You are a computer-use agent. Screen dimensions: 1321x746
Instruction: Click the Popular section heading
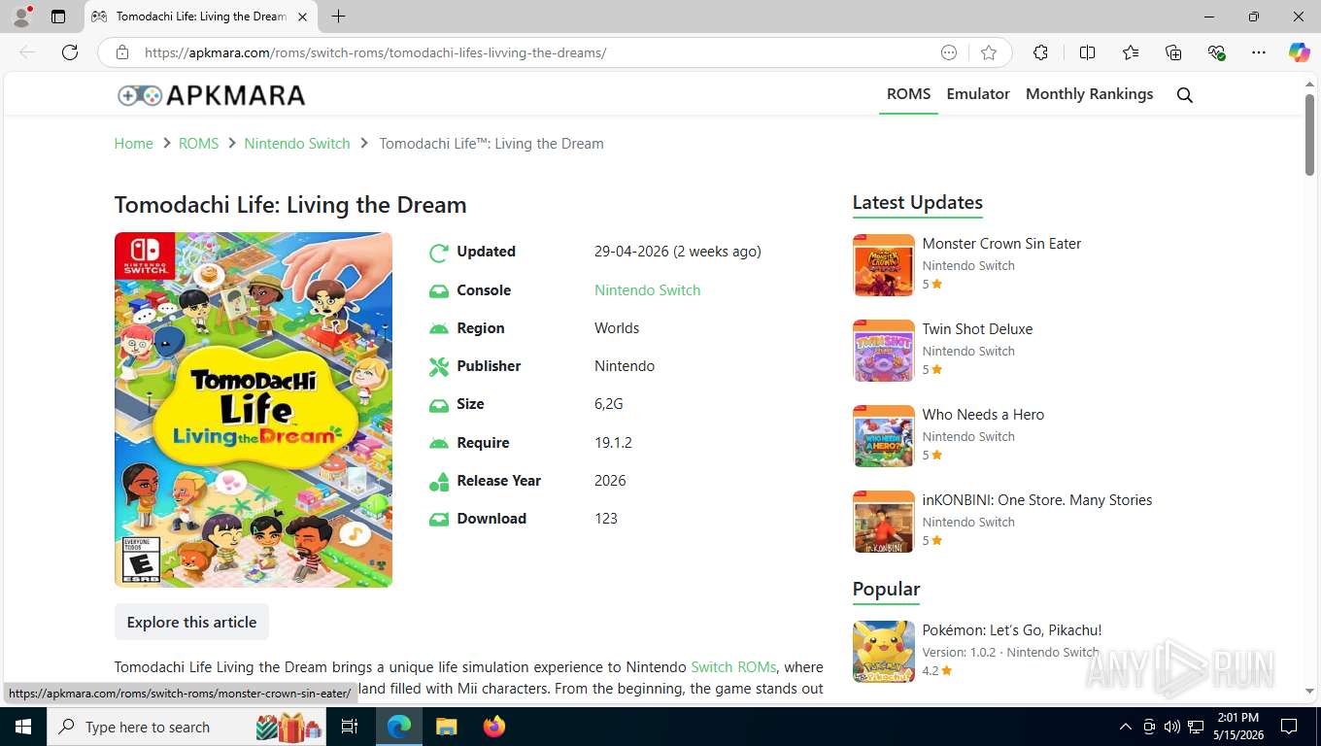point(886,589)
